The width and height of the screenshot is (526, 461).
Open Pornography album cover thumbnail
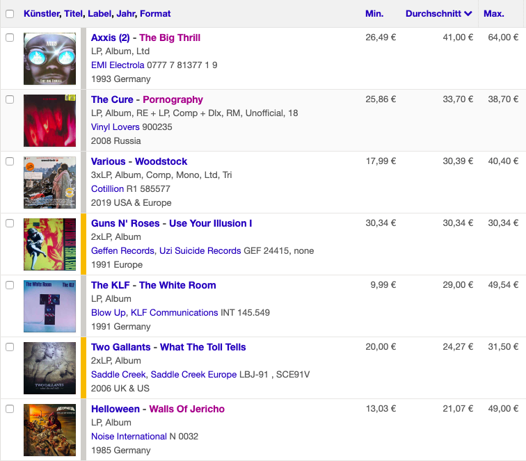pyautogui.click(x=49, y=121)
